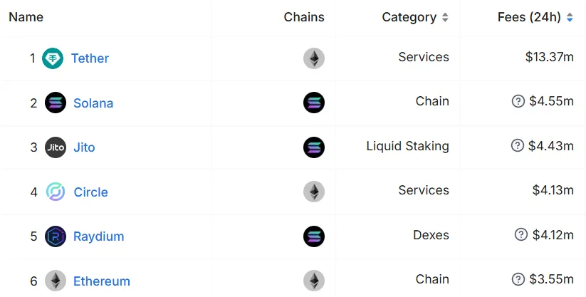This screenshot has height=297, width=586.
Task: Open the Tether protocol link
Action: [x=90, y=58]
